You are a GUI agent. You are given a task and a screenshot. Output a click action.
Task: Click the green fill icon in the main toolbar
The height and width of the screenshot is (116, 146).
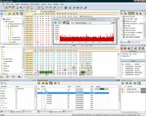tap(74, 8)
